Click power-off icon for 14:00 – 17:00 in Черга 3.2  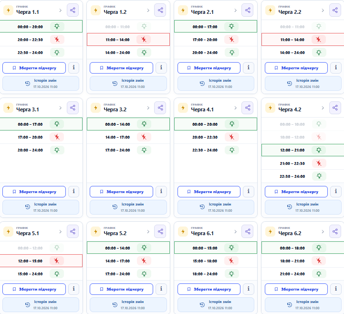(144, 137)
